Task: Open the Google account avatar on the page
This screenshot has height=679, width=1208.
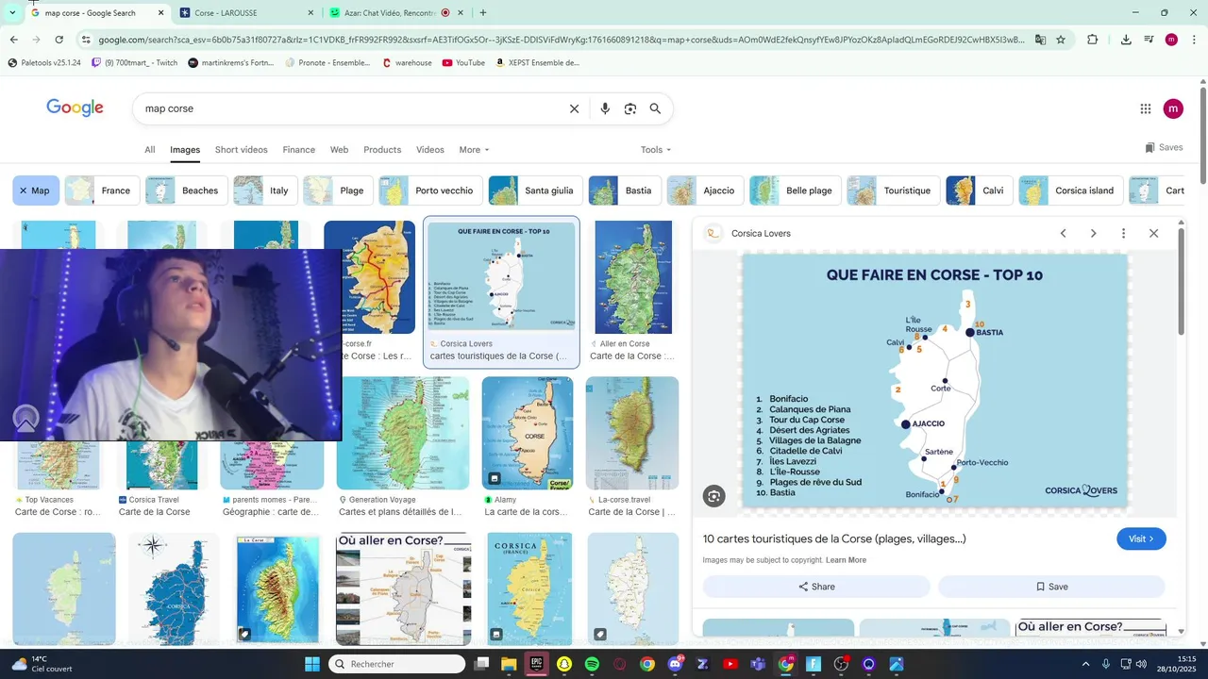Action: pos(1173,108)
